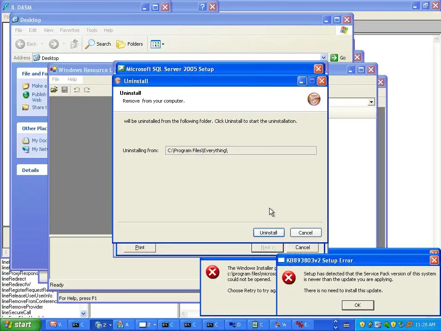Click Cancel in SQL Server 2005 Setup
This screenshot has width=441, height=331.
303,247
